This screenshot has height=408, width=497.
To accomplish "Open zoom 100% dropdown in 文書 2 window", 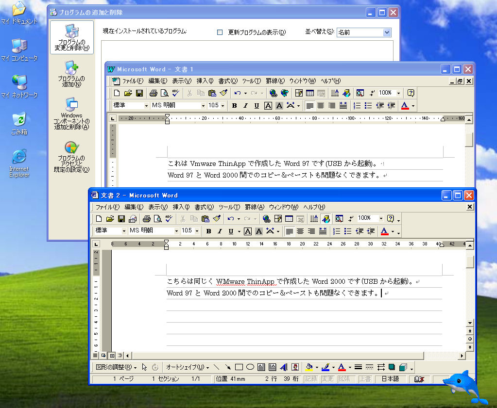I will coord(381,218).
